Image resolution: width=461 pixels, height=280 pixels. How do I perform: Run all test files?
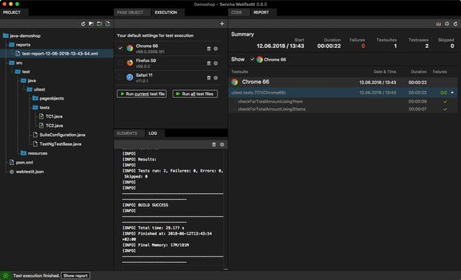tap(195, 94)
